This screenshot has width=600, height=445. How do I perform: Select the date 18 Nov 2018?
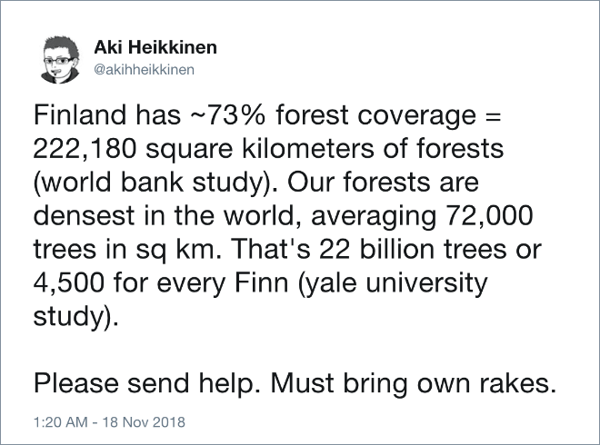click(144, 422)
